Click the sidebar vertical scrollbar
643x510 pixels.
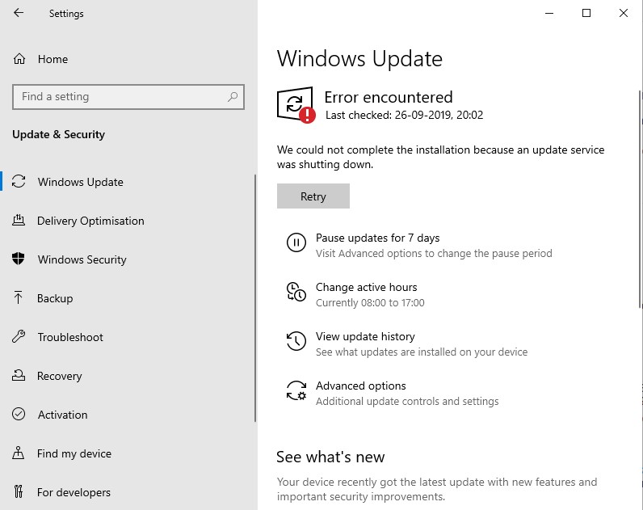(x=255, y=298)
